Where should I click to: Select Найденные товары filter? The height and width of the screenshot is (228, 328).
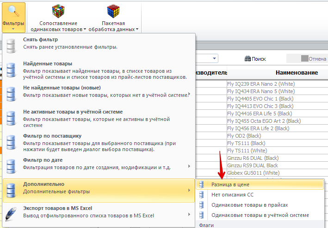click(x=99, y=70)
